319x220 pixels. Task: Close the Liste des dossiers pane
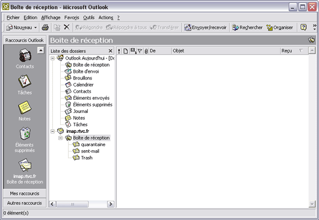[111, 50]
